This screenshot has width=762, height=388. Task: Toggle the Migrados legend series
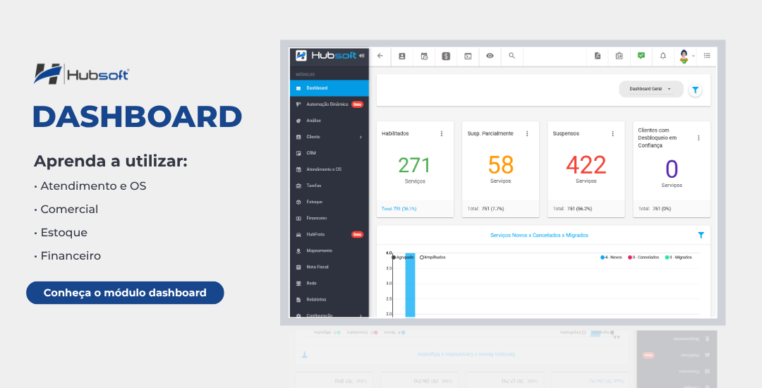coord(678,257)
